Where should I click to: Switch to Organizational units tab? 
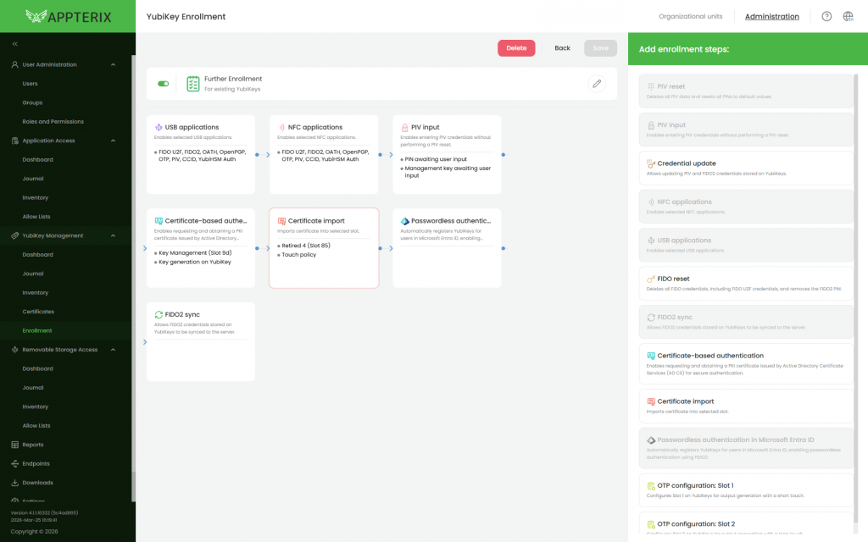coord(690,17)
